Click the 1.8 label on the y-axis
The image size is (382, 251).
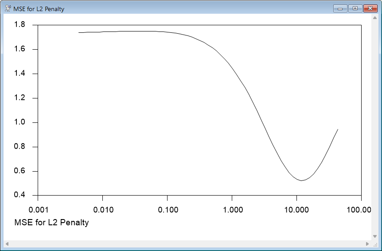pyautogui.click(x=20, y=25)
